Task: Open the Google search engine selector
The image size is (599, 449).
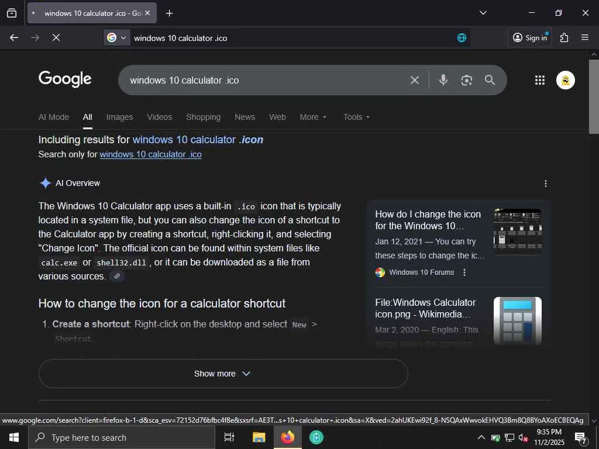Action: point(116,37)
